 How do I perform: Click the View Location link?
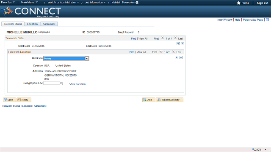tap(77, 84)
